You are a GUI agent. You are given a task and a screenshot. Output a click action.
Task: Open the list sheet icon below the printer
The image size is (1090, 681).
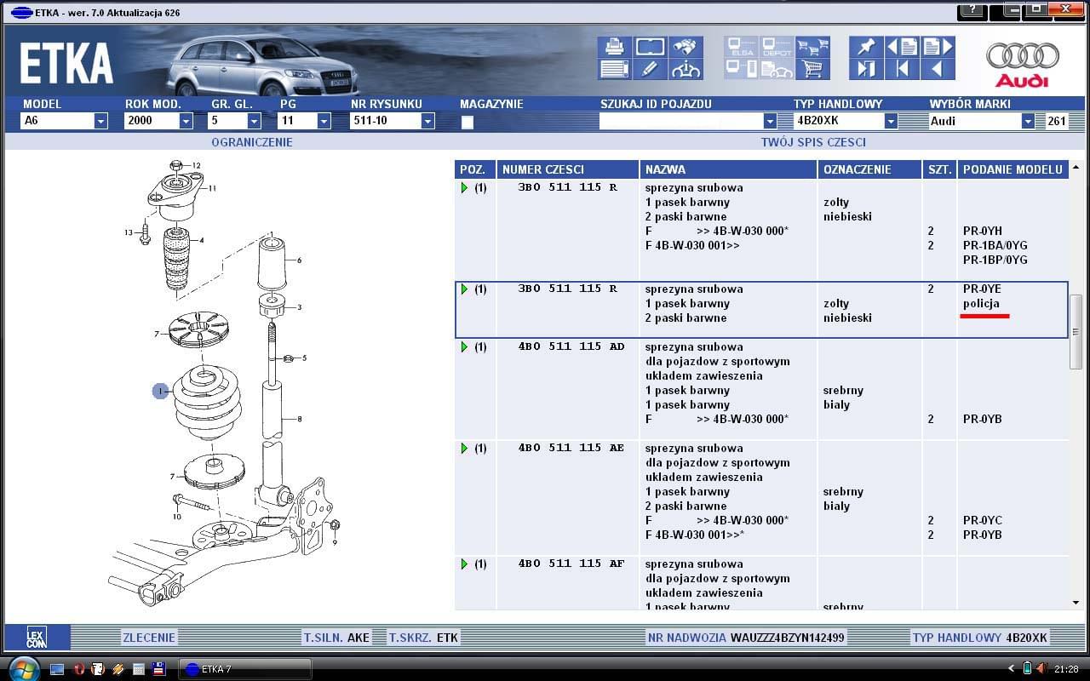click(614, 69)
